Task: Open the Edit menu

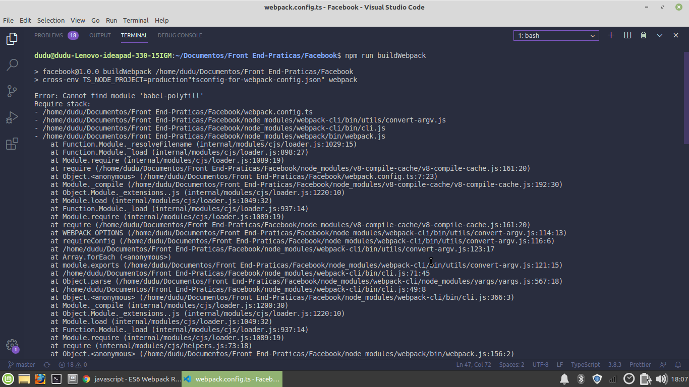Action: click(x=25, y=20)
